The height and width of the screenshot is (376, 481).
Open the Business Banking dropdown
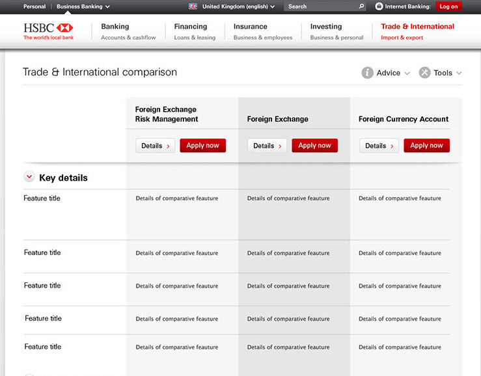83,7
